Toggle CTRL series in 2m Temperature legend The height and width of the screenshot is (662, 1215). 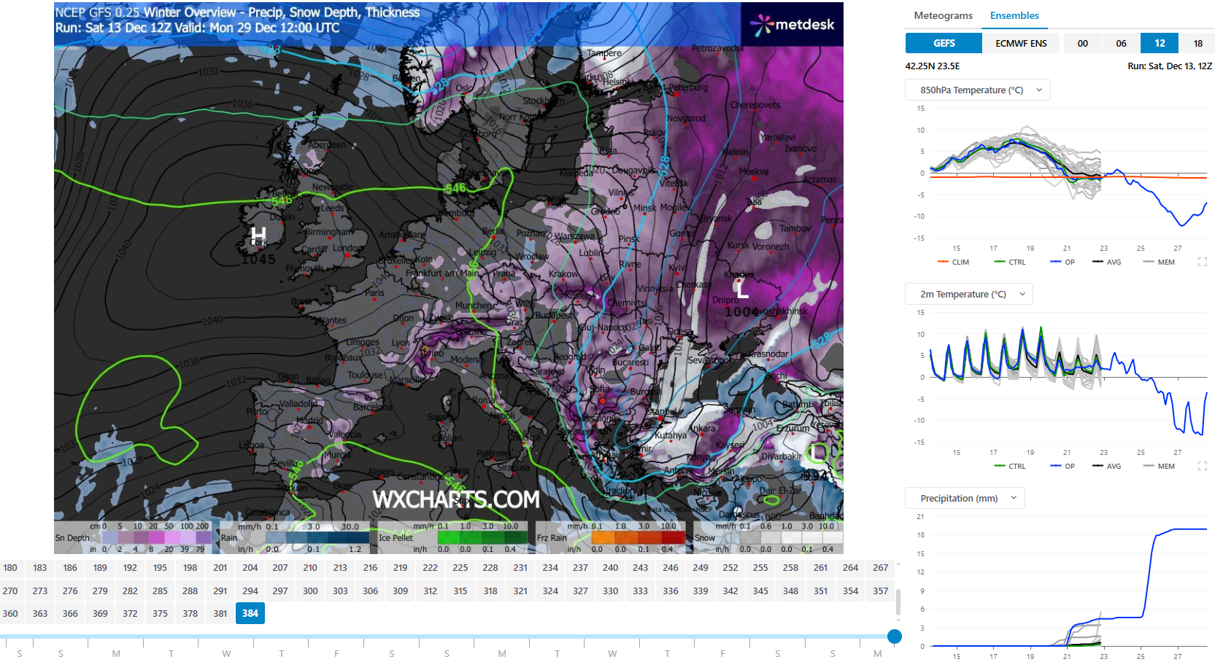(x=1010, y=467)
